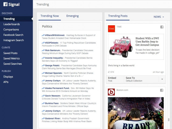Open the Michael Speciale trending topic
Screen dimensions: 172x129
[54, 73]
